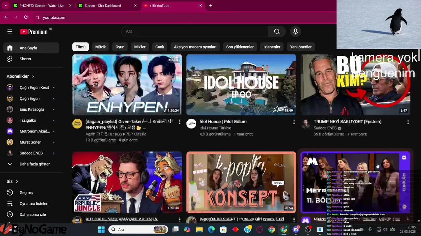Viewport: 421px width, 236px height.
Task: Play the IDOL HOUSE EP 00 thumbnail
Action: tap(241, 85)
